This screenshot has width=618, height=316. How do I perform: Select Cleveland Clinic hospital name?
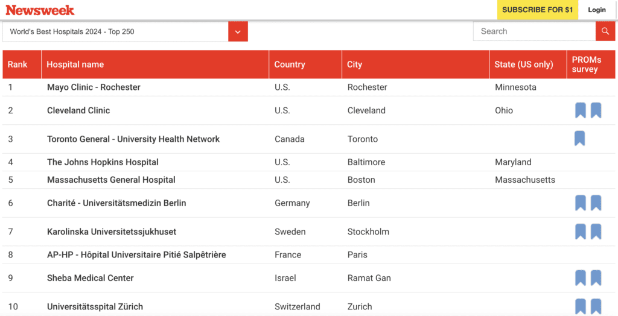point(78,110)
